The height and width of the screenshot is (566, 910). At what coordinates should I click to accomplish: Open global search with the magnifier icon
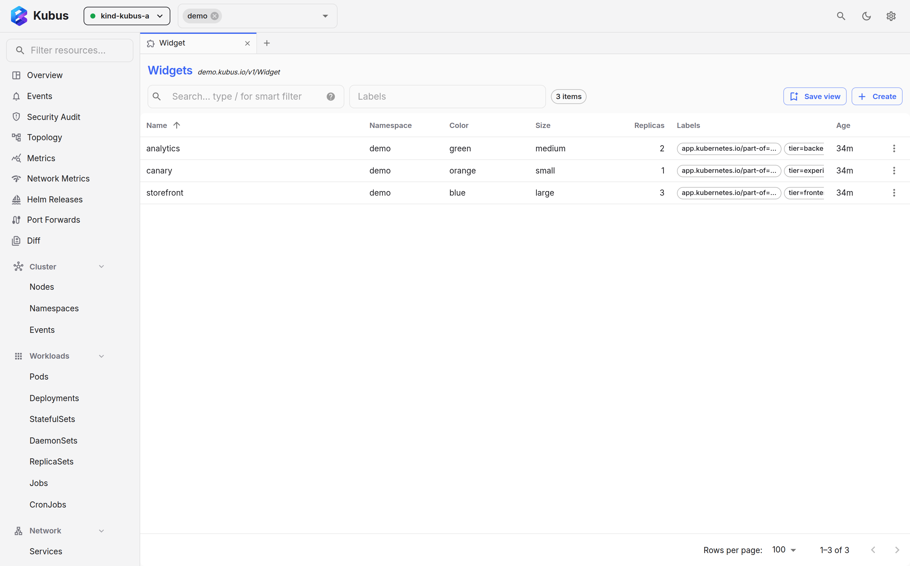(x=841, y=16)
